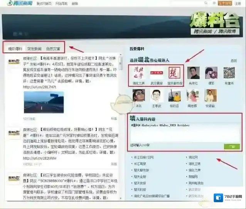Select 谭军's avatar photo
Screen dimensions: 246x209
pos(211,73)
